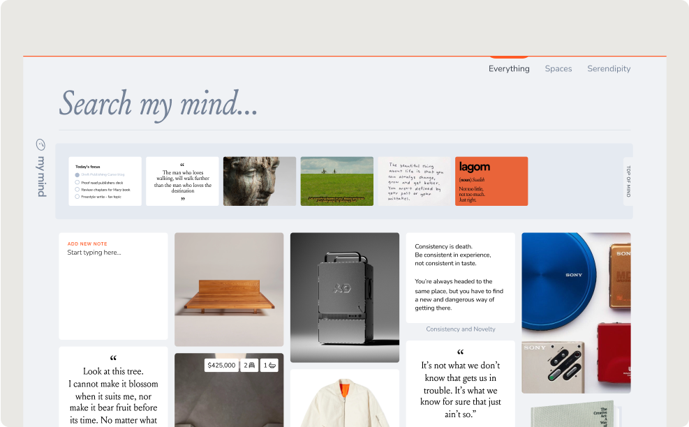Open the orange 'lagom' card

(x=491, y=181)
